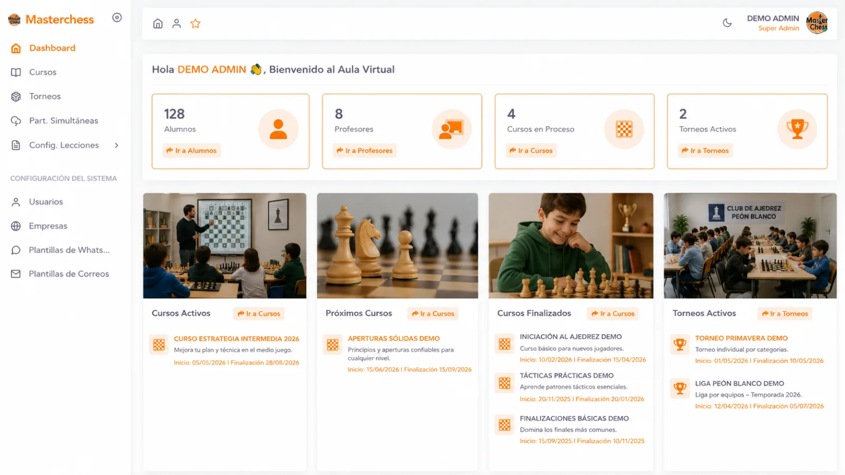Click the Config. Lecciones document icon
This screenshot has width=845, height=475.
[x=16, y=145]
